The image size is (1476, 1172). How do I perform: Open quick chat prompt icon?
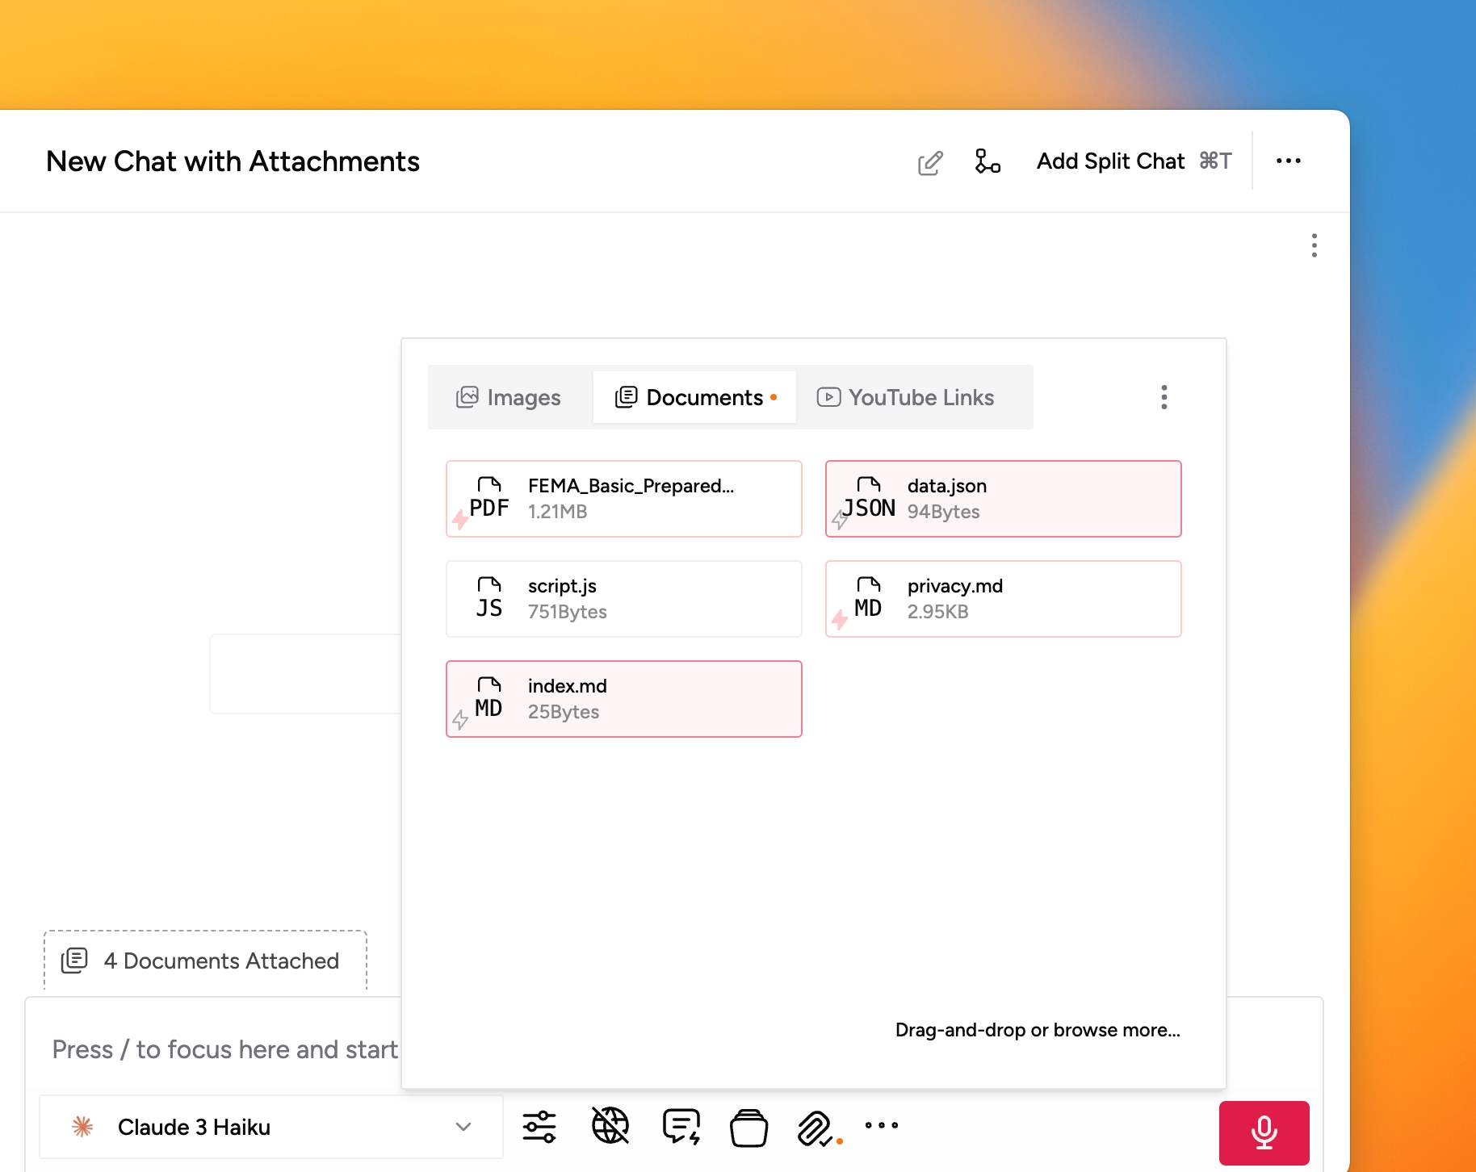(x=680, y=1126)
